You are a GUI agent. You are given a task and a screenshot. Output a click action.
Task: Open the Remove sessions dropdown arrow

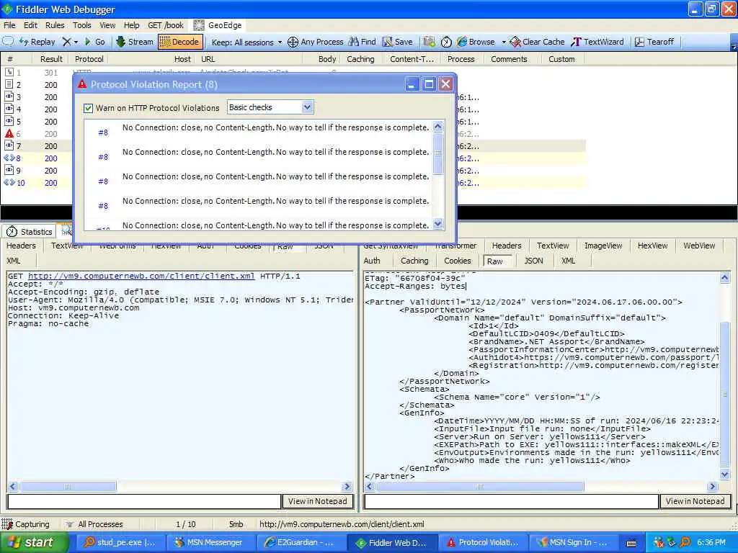coord(76,42)
